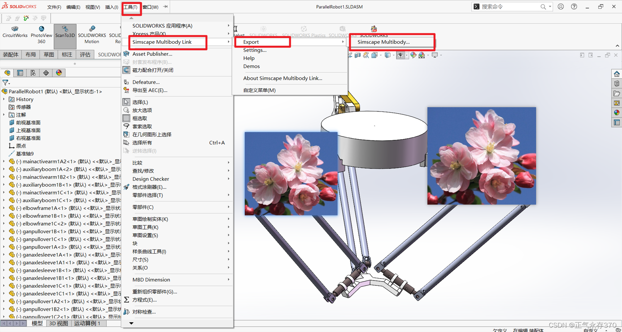622x332 pixels.
Task: Click the ConfigurationManager tab icon
Action: pyautogui.click(x=33, y=73)
